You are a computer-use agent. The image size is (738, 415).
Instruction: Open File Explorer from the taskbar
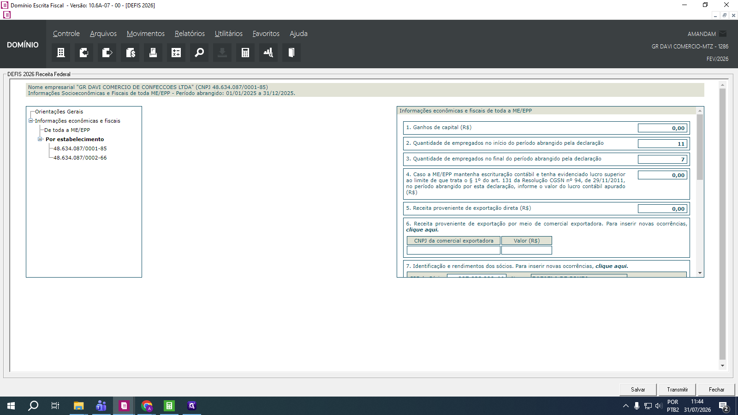click(x=78, y=406)
